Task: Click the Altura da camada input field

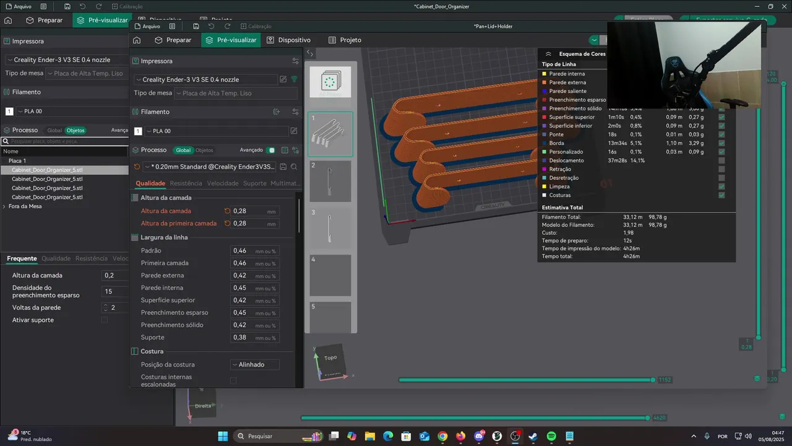Action: 254,211
